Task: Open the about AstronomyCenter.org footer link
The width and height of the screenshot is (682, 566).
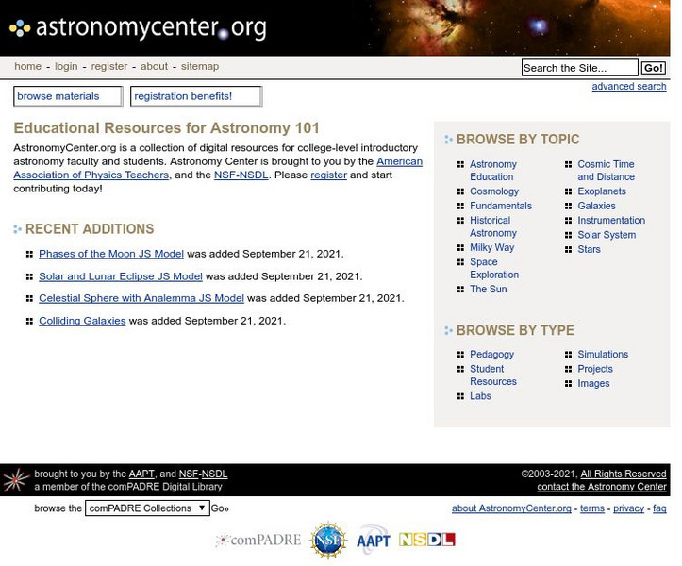Action: [x=511, y=508]
